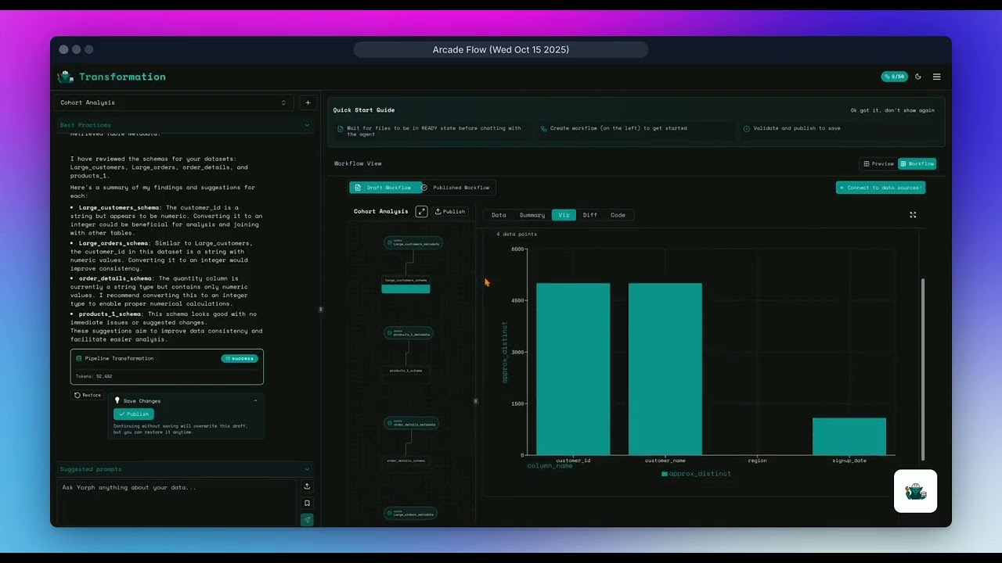
Task: Click Publish beside Cohort Analysis title
Action: [x=450, y=212]
